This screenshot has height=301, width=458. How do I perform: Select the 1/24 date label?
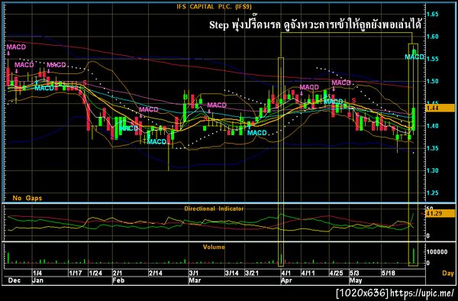pos(95,273)
